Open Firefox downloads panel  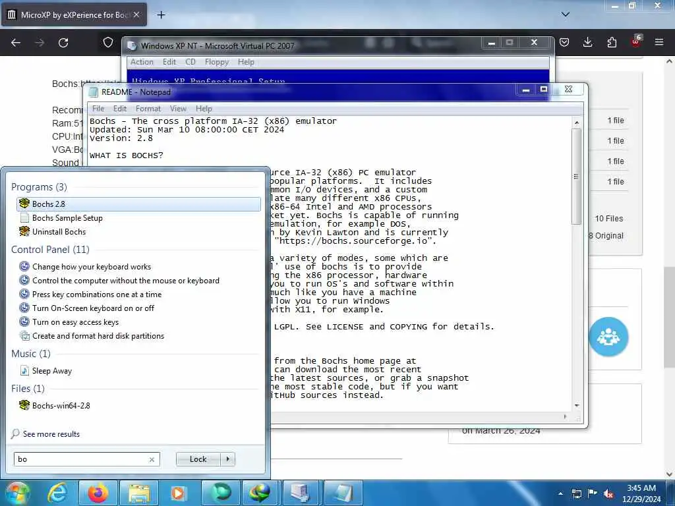coord(587,42)
